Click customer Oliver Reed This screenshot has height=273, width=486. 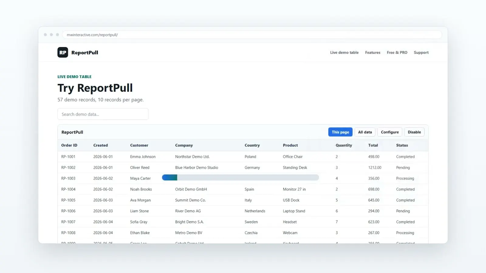[x=140, y=167]
